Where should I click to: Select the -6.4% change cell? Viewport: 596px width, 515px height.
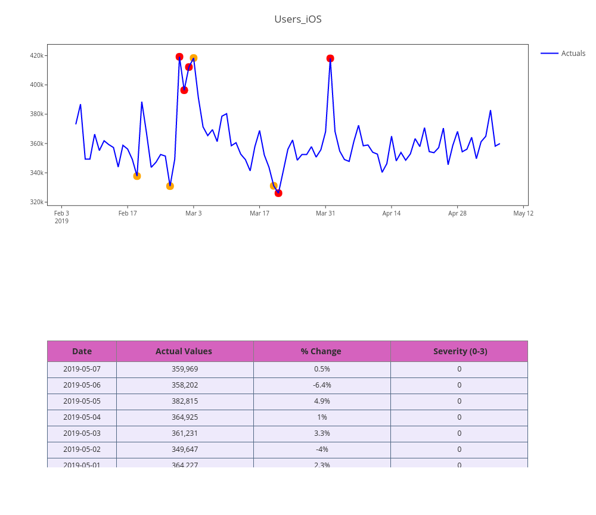coord(322,385)
